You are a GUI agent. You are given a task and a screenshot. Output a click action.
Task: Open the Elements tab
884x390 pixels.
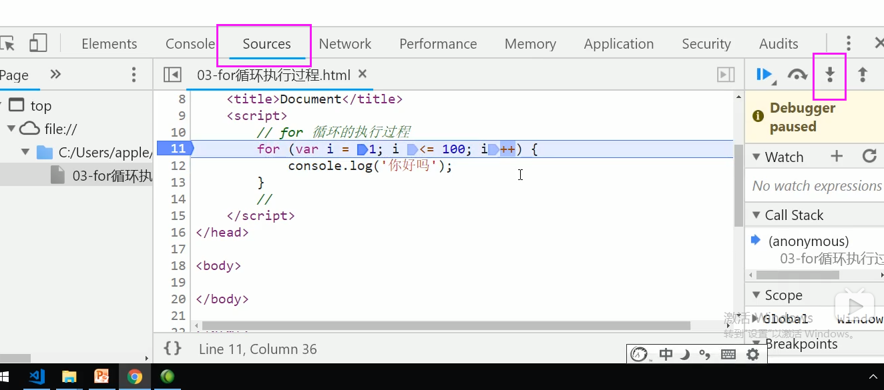(109, 44)
